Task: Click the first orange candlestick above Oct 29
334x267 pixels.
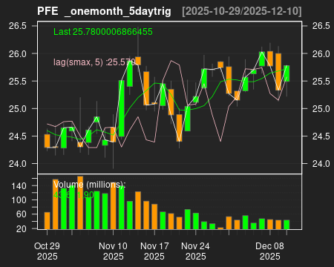Action: click(x=47, y=141)
